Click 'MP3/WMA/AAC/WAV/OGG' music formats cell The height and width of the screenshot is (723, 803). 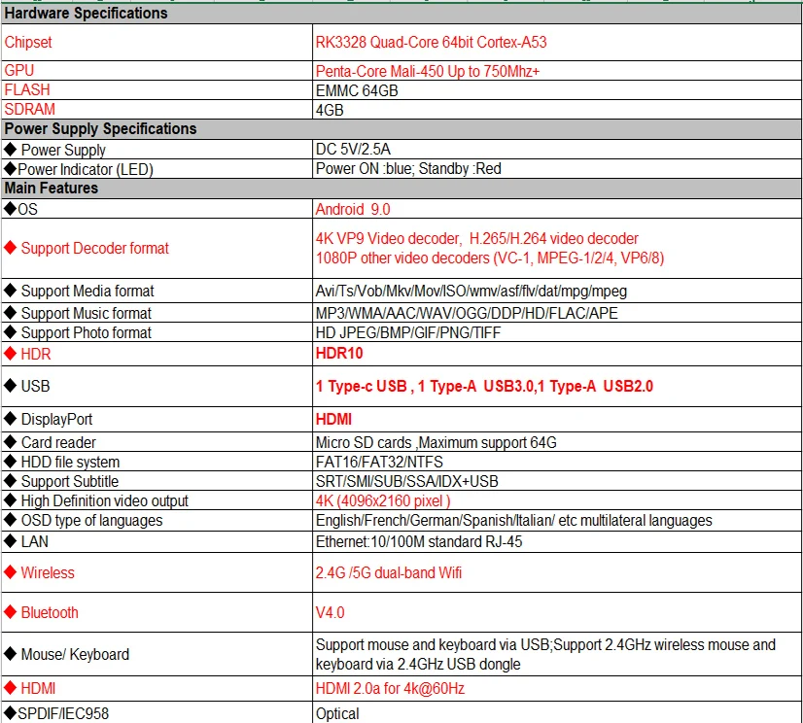pyautogui.click(x=557, y=313)
